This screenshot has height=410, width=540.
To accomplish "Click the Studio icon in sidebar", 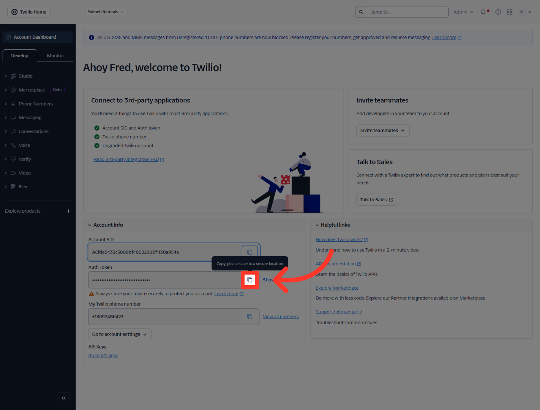I will coord(13,76).
